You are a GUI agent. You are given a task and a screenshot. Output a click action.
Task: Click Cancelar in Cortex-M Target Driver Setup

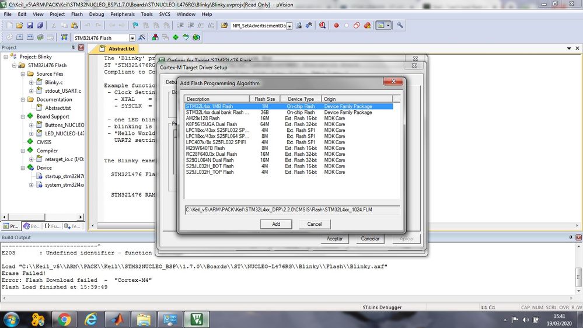tap(371, 239)
